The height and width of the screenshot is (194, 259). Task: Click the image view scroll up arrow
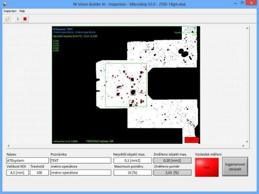coord(247,28)
